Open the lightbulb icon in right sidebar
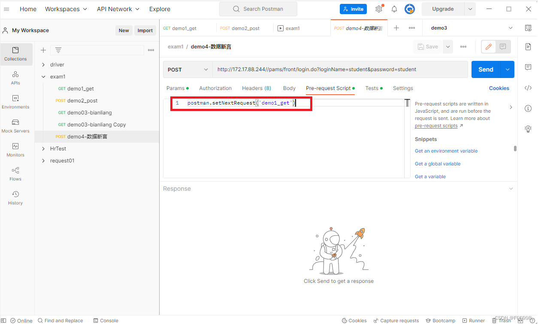The image size is (538, 324). click(x=528, y=129)
